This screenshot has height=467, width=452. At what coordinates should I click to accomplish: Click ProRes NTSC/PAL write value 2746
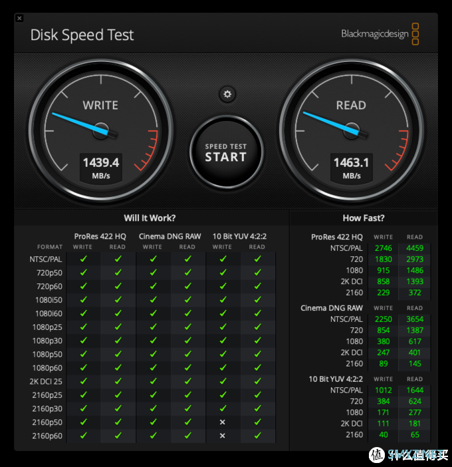pyautogui.click(x=384, y=248)
